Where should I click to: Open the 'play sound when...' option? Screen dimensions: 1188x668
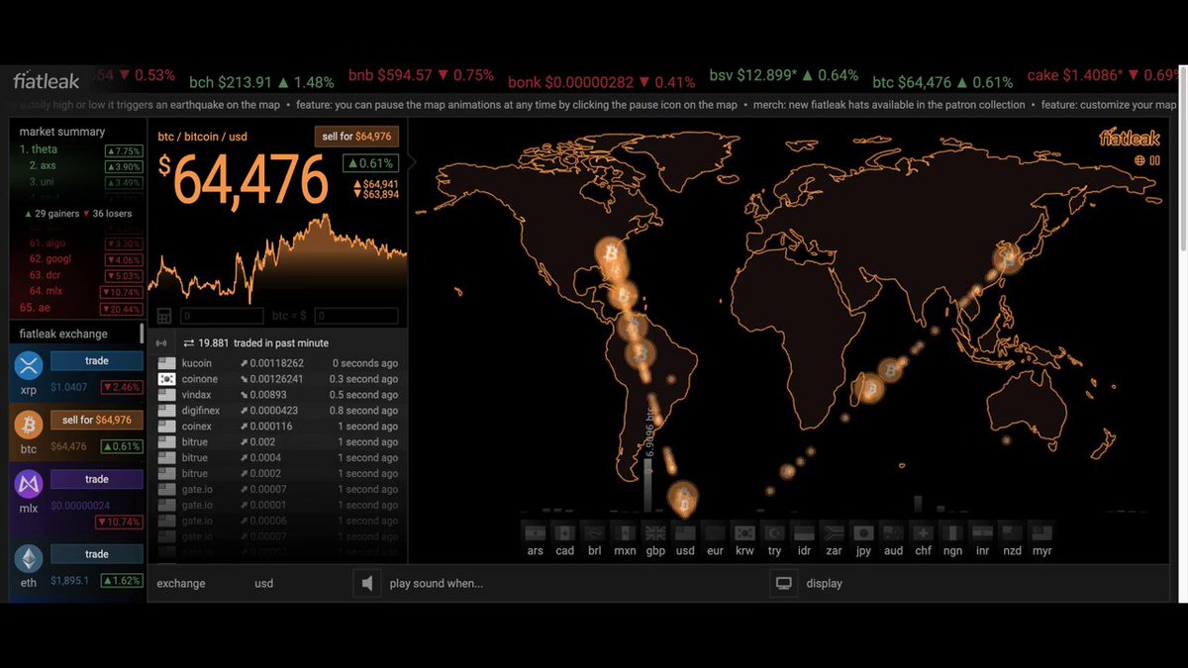pyautogui.click(x=437, y=584)
